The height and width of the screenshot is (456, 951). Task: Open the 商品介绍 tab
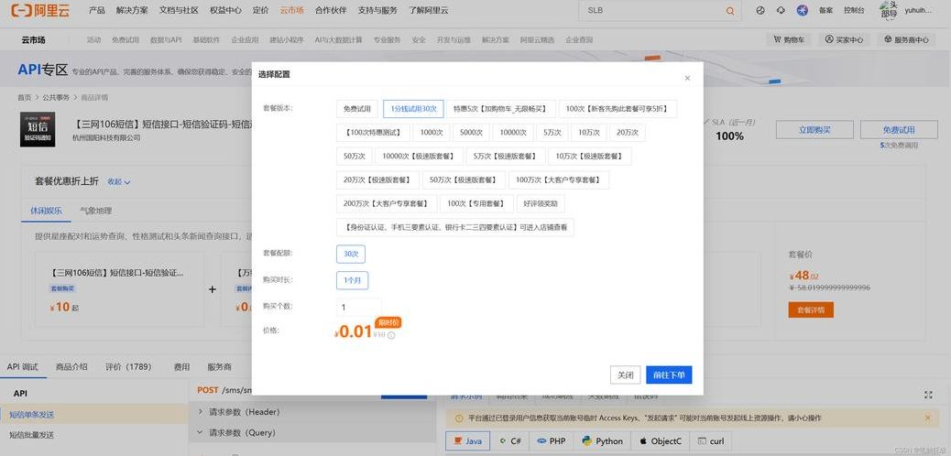[x=71, y=367]
